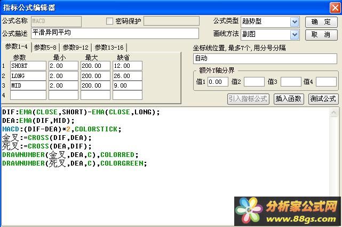This screenshot has height=227, width=342.
Task: Click the 测试公式 button
Action: [323, 99]
